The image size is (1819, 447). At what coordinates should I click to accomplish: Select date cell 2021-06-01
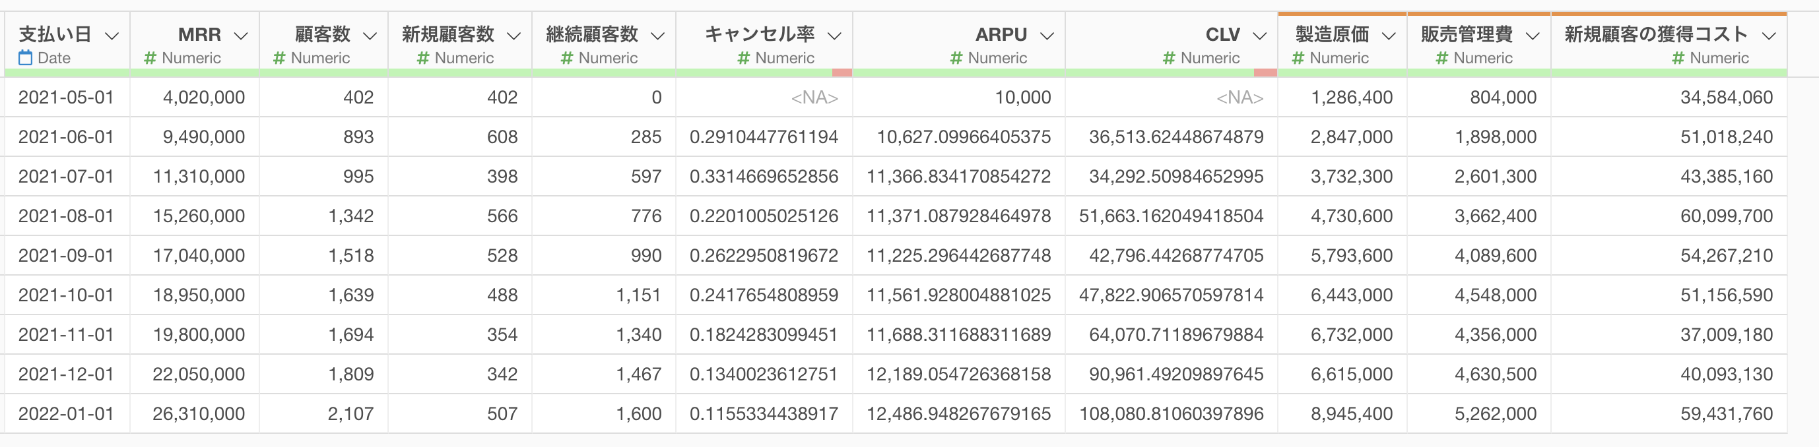click(x=67, y=136)
